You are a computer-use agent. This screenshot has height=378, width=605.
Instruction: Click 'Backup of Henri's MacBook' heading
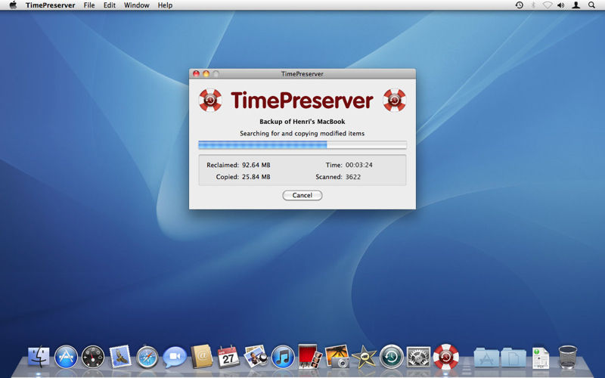click(302, 122)
